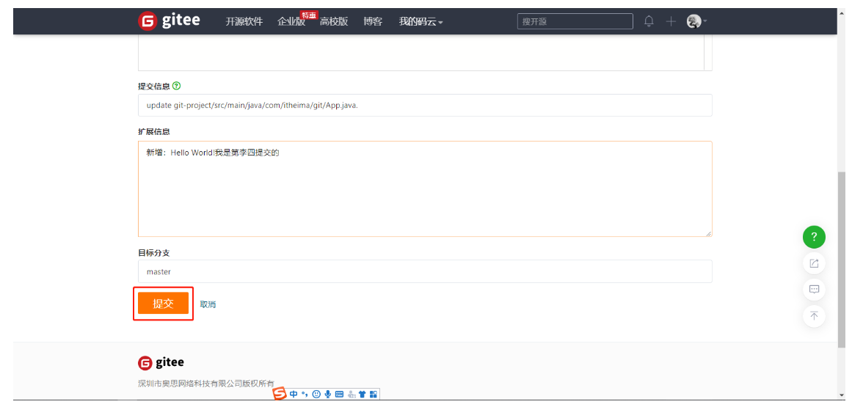The height and width of the screenshot is (407, 852).
Task: Toggle the IME punctuation mode icon
Action: pyautogui.click(x=305, y=395)
